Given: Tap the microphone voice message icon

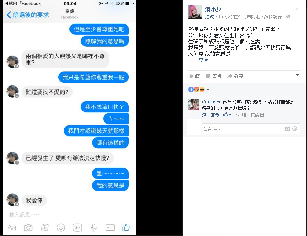Looking at the screenshot, I should 94,227.
